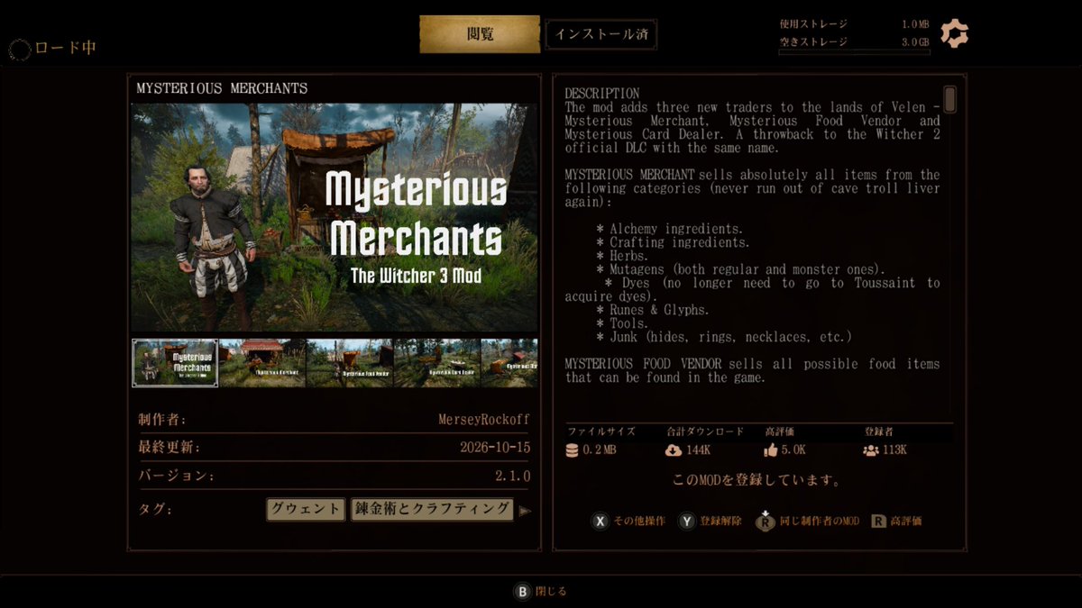Click the R stick icon for 同じ制作者のMOD

pyautogui.click(x=766, y=521)
